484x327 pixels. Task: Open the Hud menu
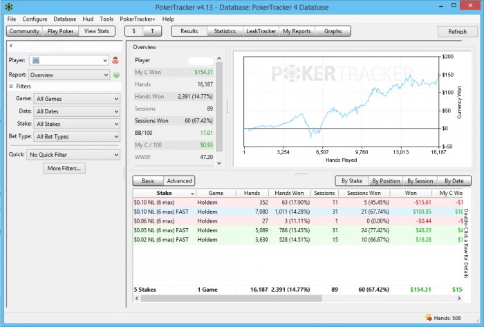88,19
